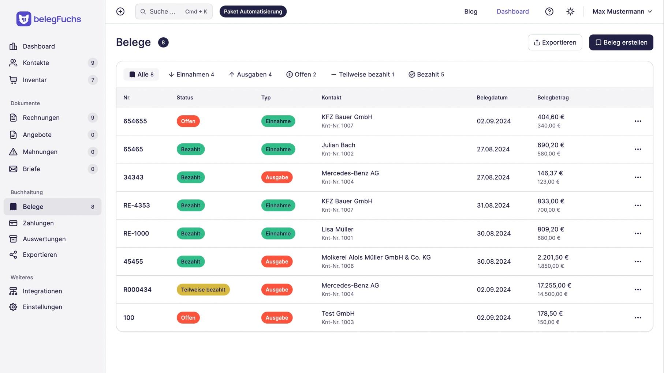Click contact Julian Bach

point(338,145)
